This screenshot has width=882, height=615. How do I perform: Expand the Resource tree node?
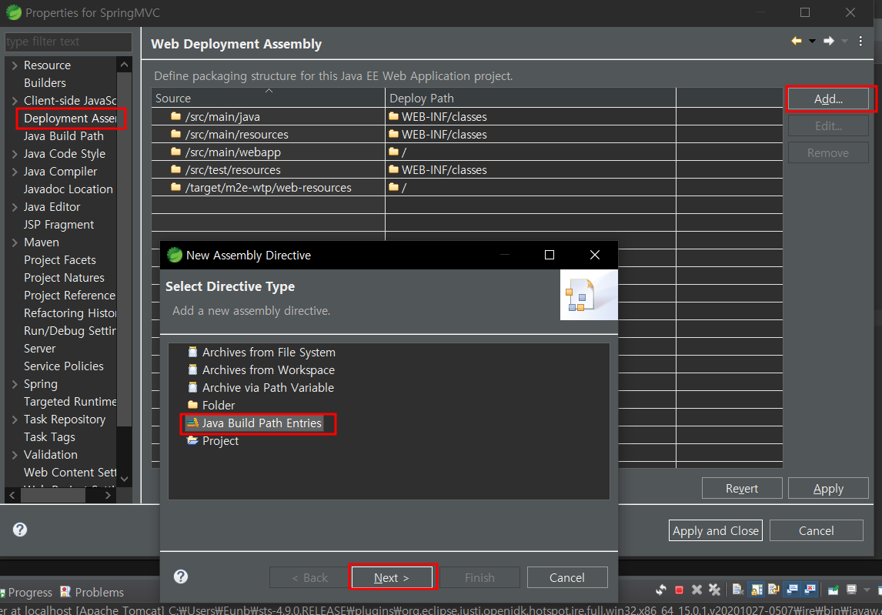tap(15, 65)
